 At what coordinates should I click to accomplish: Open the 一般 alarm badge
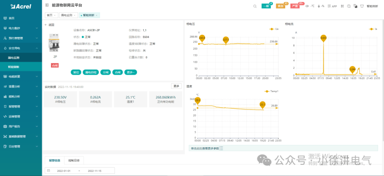pyautogui.click(x=266, y=6)
